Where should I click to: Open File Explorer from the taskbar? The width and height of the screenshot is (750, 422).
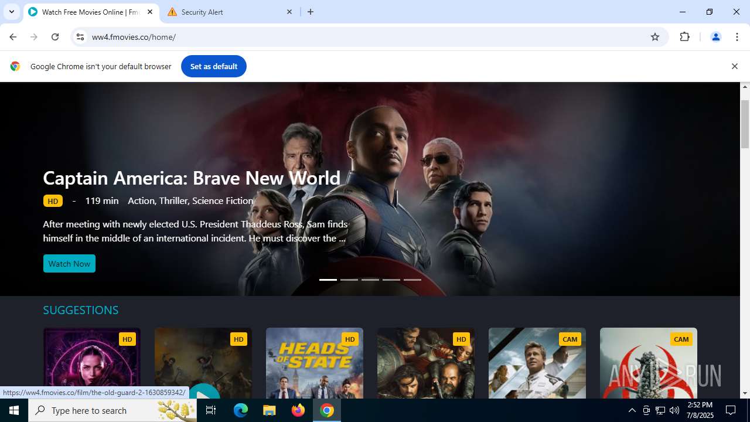click(270, 410)
